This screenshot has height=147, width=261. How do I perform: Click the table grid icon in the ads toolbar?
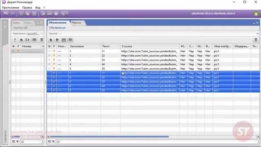70,40
